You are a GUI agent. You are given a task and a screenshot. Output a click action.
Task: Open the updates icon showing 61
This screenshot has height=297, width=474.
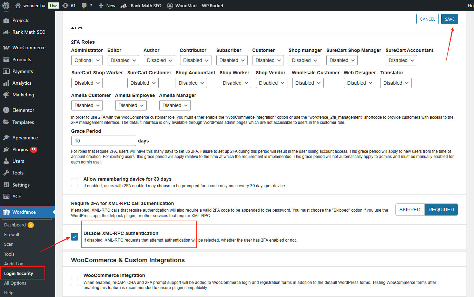[x=65, y=6]
